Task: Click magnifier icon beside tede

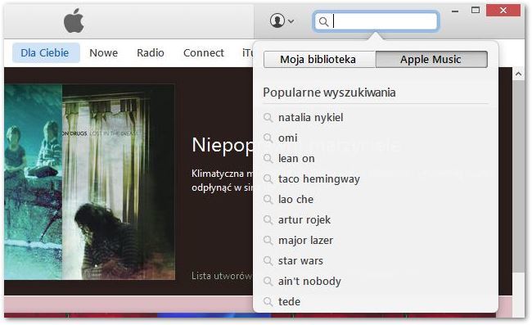Action: (268, 301)
